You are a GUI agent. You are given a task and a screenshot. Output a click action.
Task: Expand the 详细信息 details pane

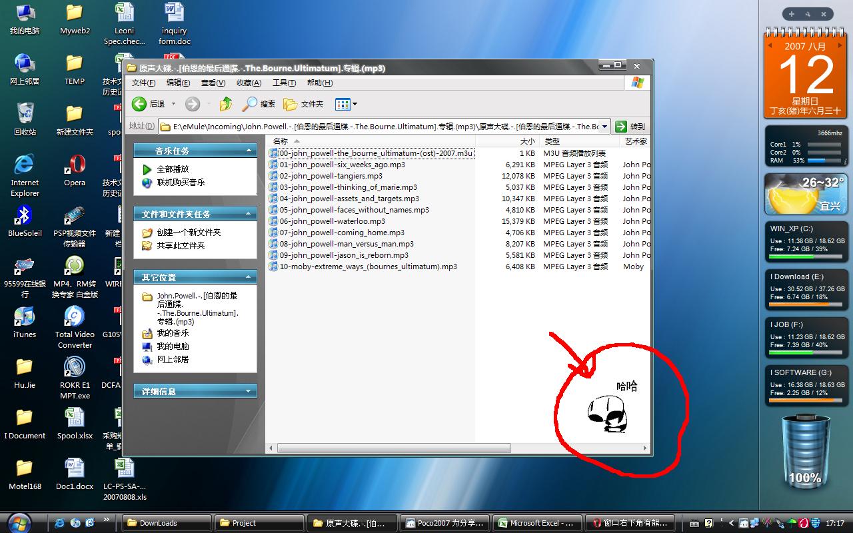click(x=249, y=391)
